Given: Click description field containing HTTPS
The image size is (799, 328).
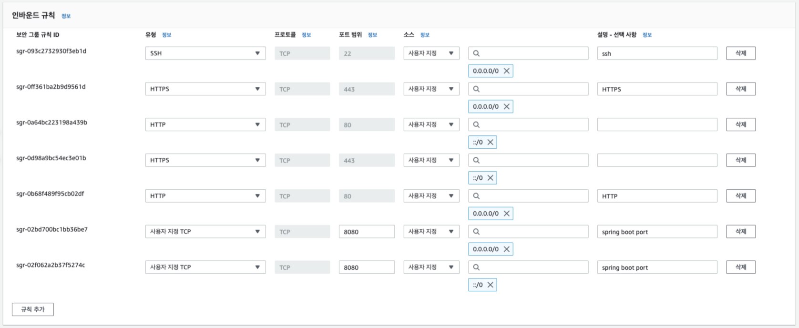Looking at the screenshot, I should pos(657,89).
